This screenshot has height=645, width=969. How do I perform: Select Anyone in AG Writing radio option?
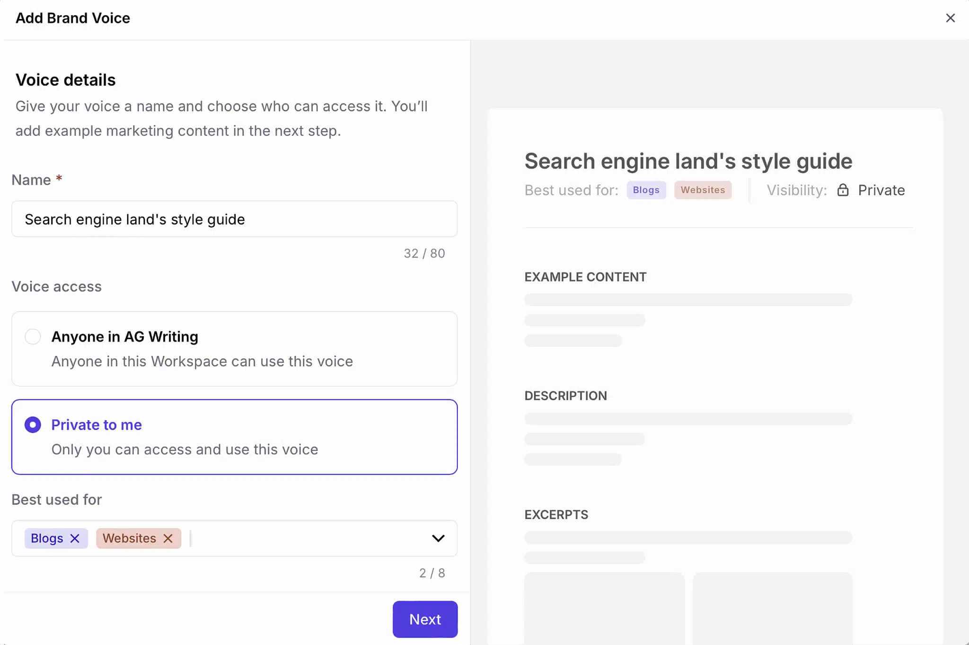click(33, 337)
